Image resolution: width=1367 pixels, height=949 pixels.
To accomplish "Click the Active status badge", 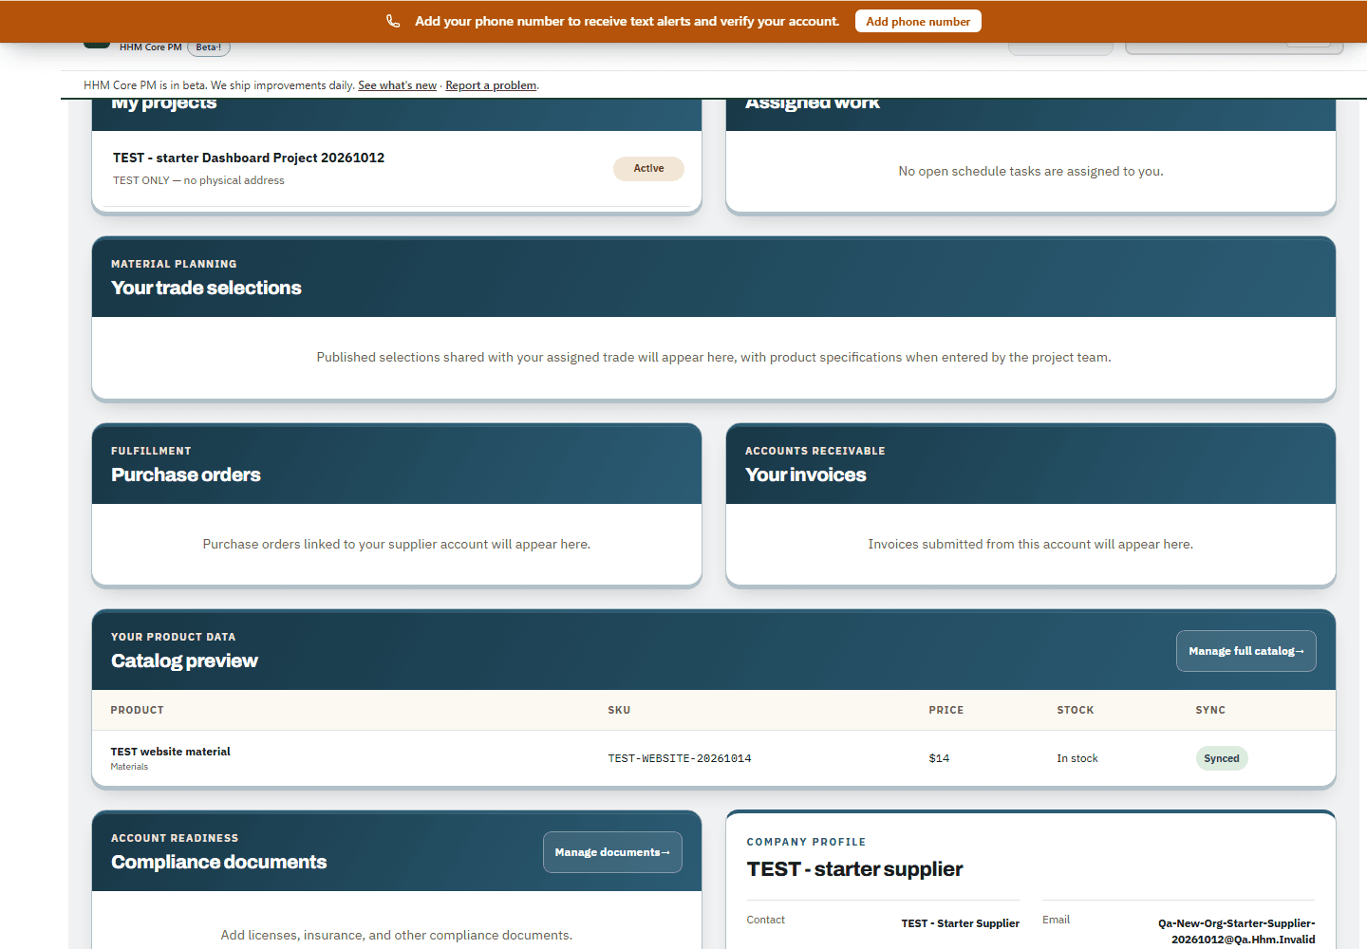I will point(648,168).
